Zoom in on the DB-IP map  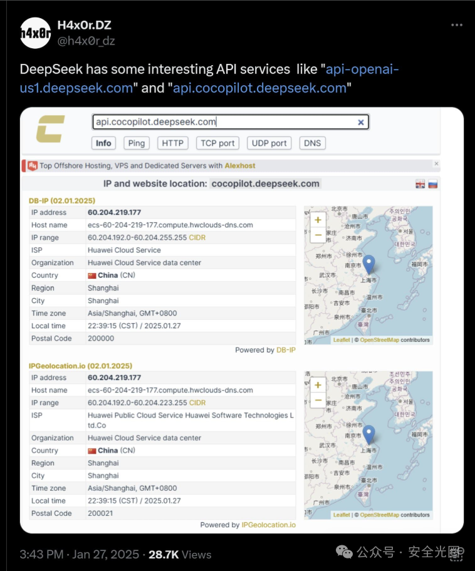(318, 220)
